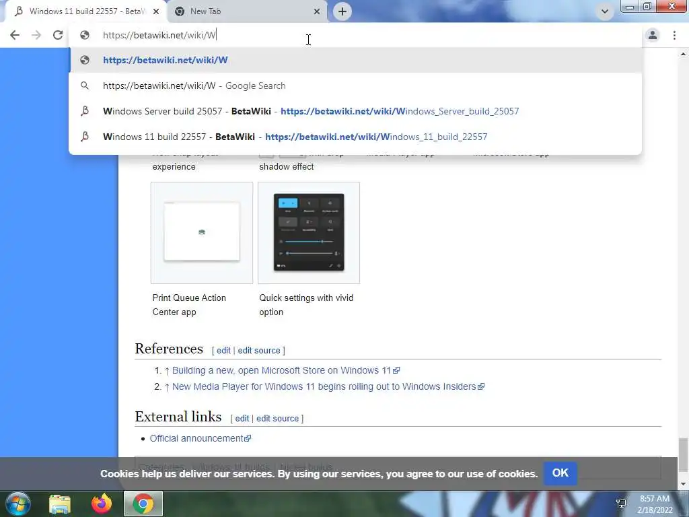The height and width of the screenshot is (517, 689).
Task: Click the forward navigation arrow
Action: pos(36,35)
